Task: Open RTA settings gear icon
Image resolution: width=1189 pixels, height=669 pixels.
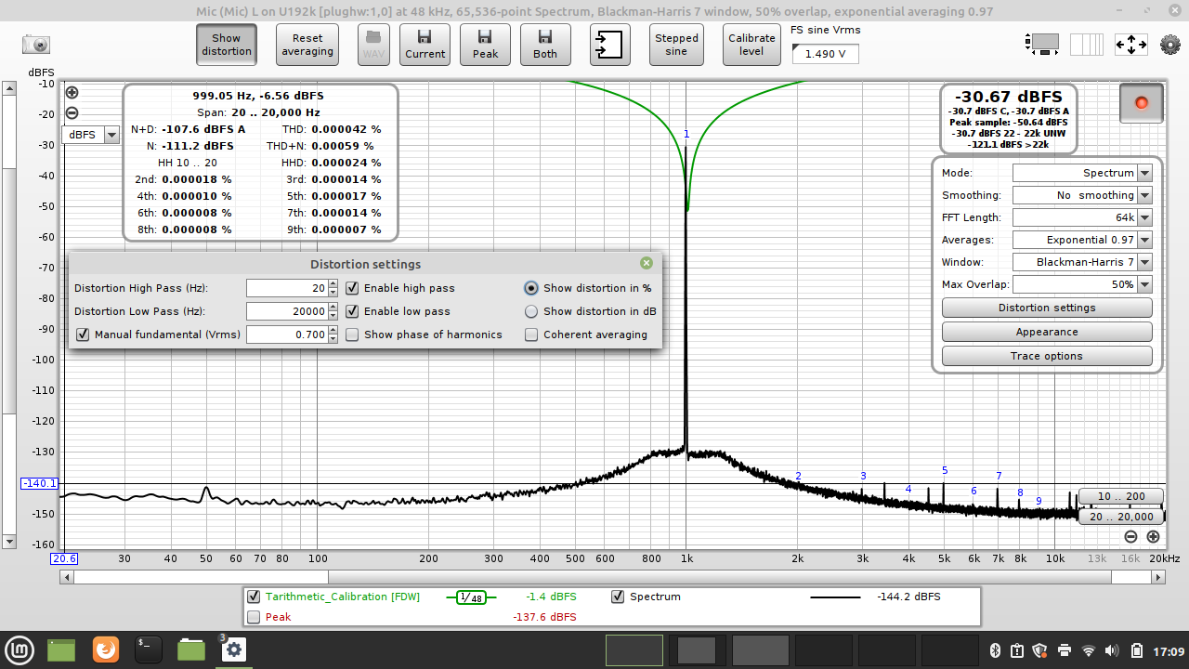Action: 1169,45
